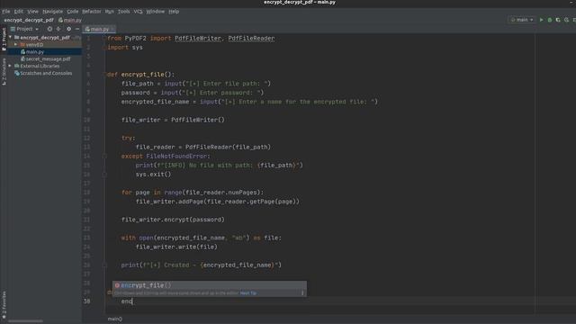
Task: Open the Project view selector dropdown
Action: click(24, 29)
